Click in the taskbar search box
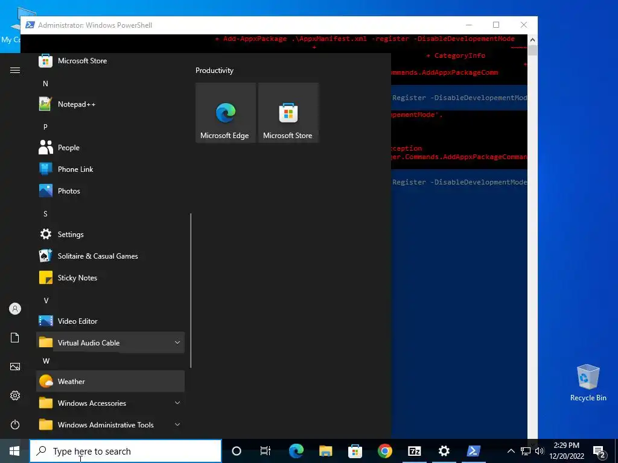Viewport: 618px width, 463px height. (126, 451)
